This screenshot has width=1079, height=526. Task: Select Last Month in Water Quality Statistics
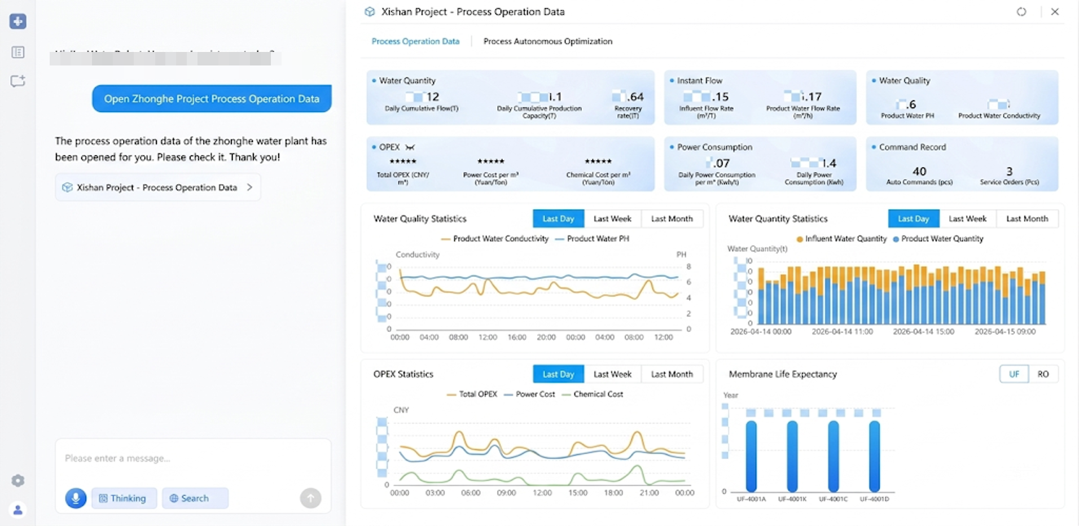click(x=672, y=219)
